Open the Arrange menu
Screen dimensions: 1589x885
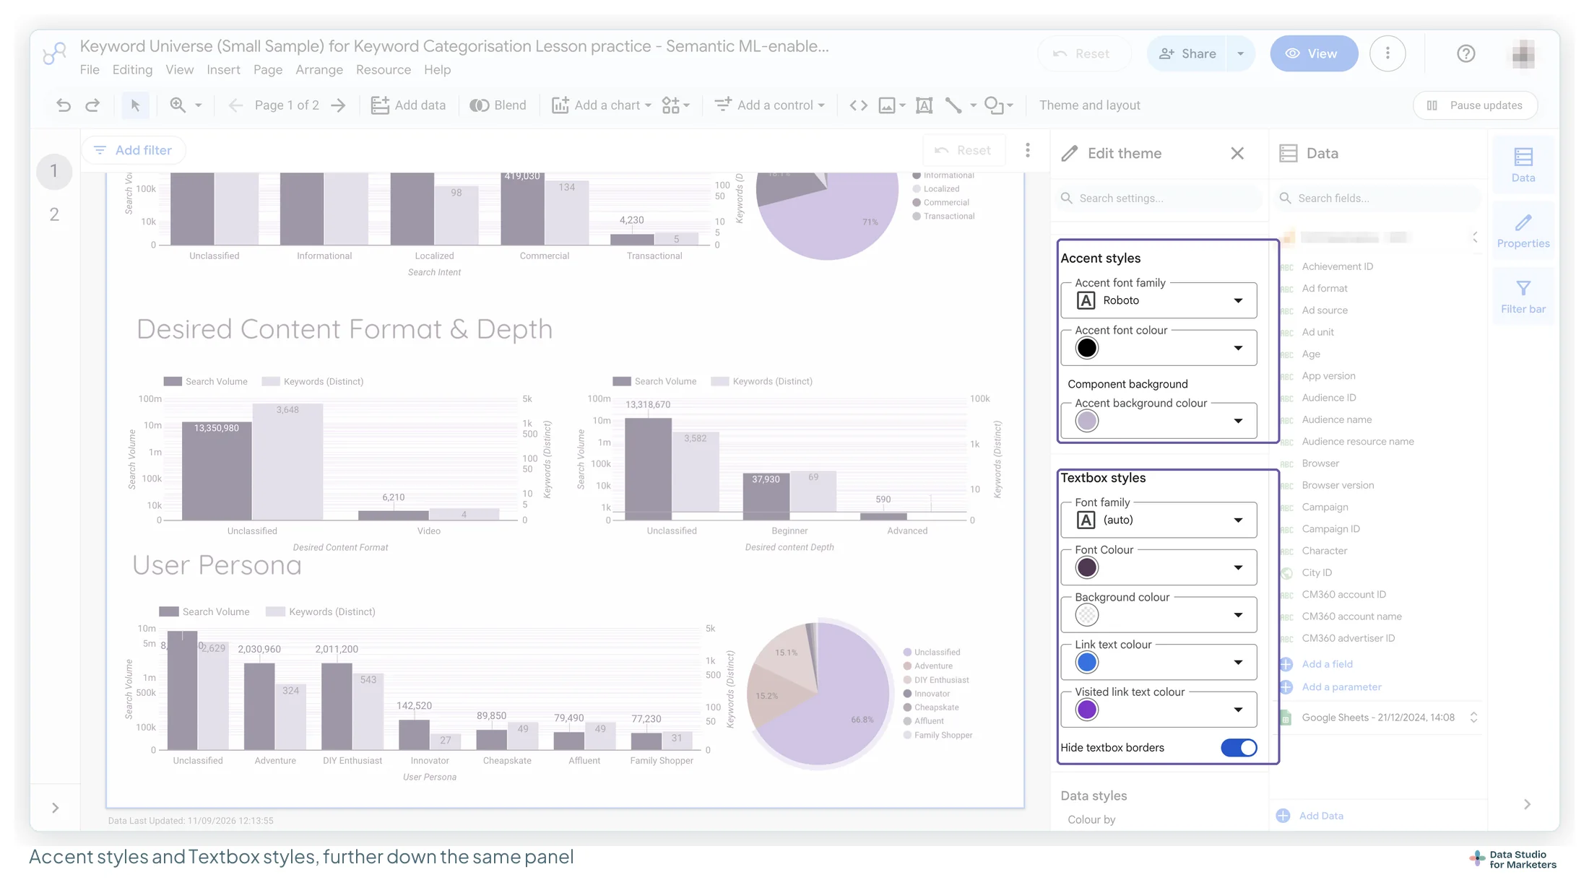click(x=319, y=70)
